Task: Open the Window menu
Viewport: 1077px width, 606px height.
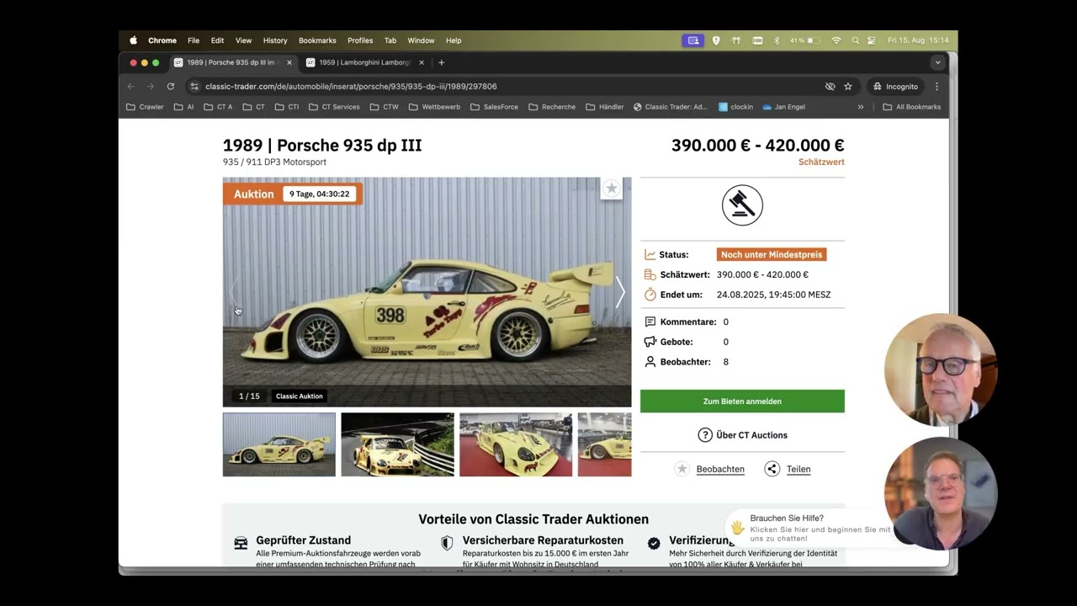Action: tap(421, 40)
